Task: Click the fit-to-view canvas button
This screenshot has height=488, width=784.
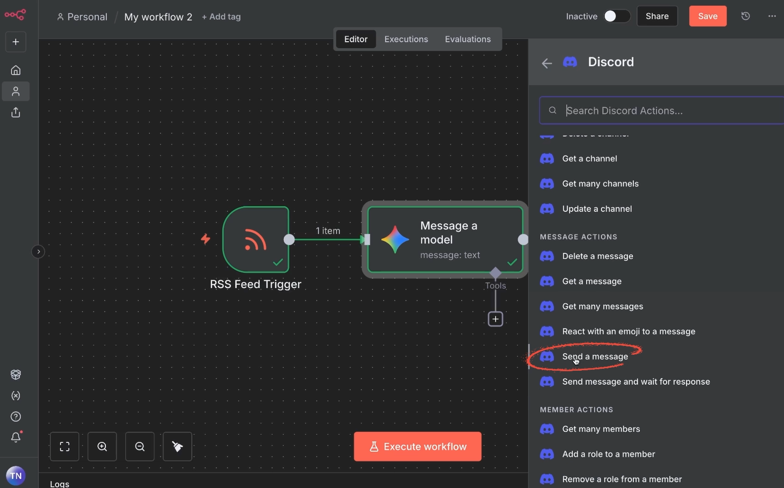Action: point(65,447)
